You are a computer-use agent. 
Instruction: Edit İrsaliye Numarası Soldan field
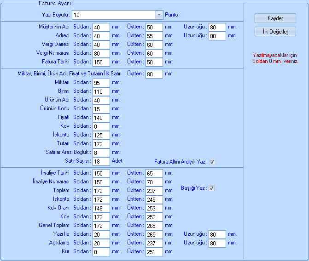point(101,182)
